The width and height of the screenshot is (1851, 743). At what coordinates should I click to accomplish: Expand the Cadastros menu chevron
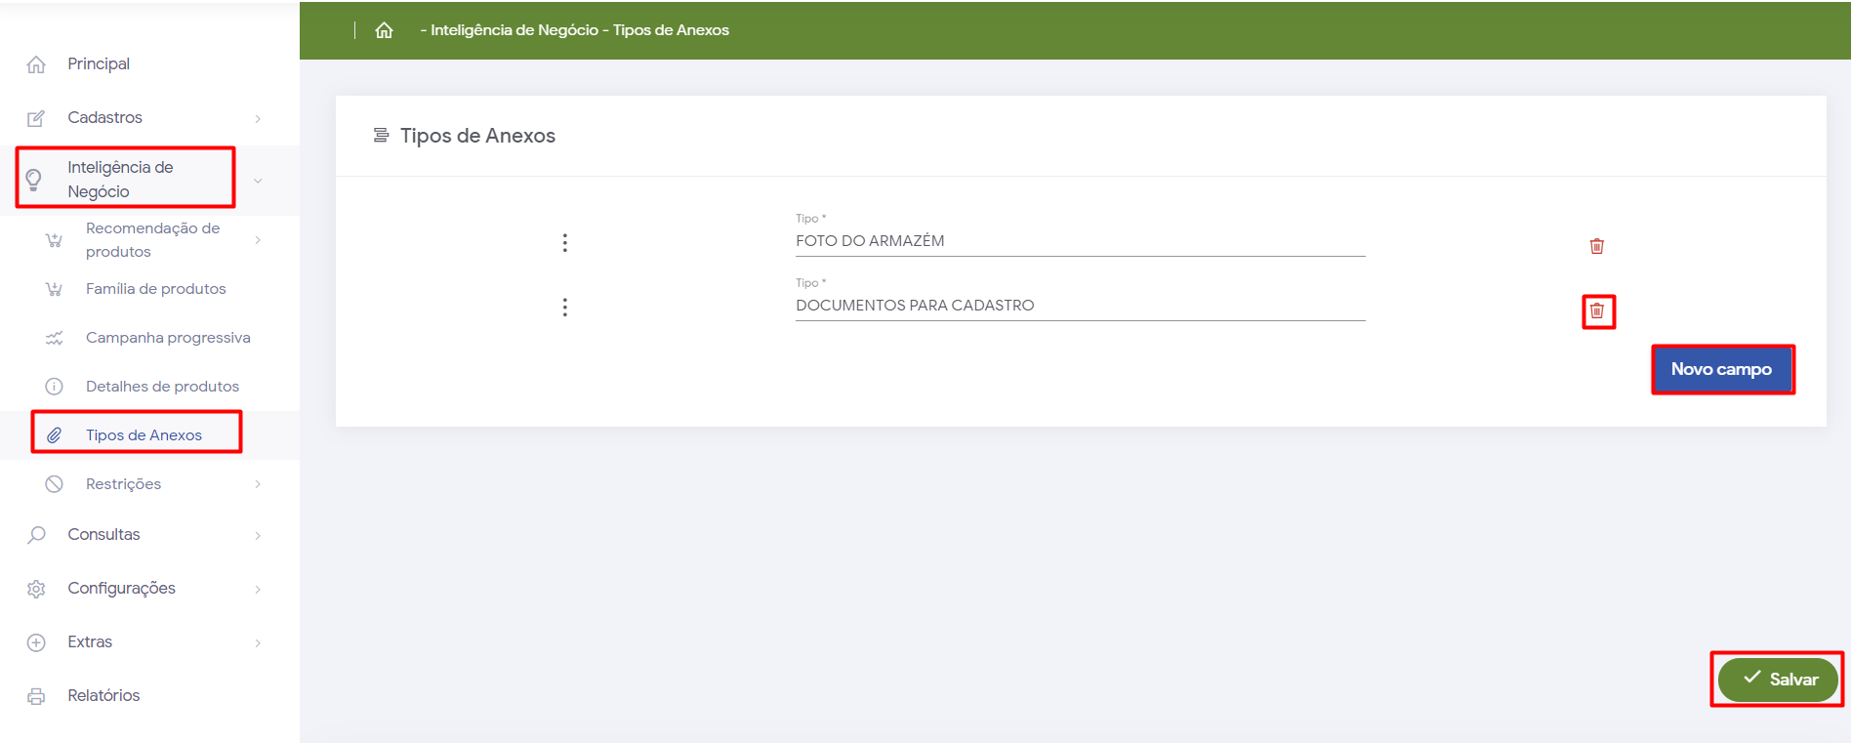[x=258, y=118]
